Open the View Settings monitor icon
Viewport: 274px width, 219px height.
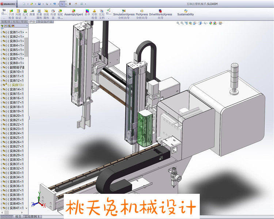(220, 23)
